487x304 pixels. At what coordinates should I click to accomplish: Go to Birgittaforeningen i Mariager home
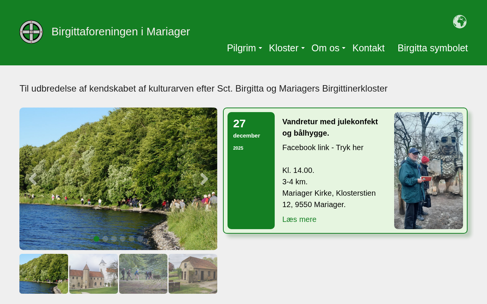coord(121,32)
